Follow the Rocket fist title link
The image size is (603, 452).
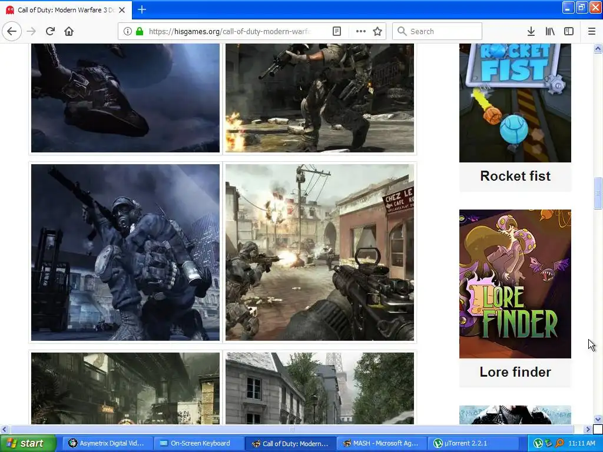tap(515, 176)
